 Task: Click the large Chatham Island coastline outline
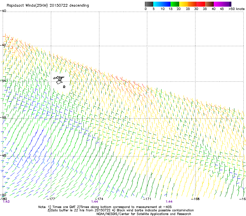point(59,80)
